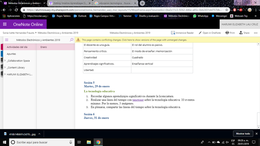Click the volume muted tray icon
Image resolution: width=260 pixels, height=146 pixels.
point(227,142)
